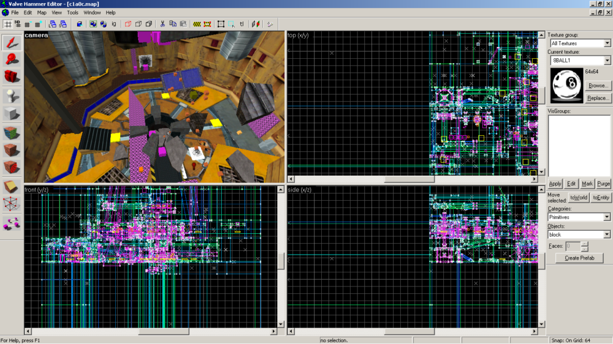This screenshot has width=613, height=344.
Task: Click the Clipping tool icon
Action: click(12, 187)
